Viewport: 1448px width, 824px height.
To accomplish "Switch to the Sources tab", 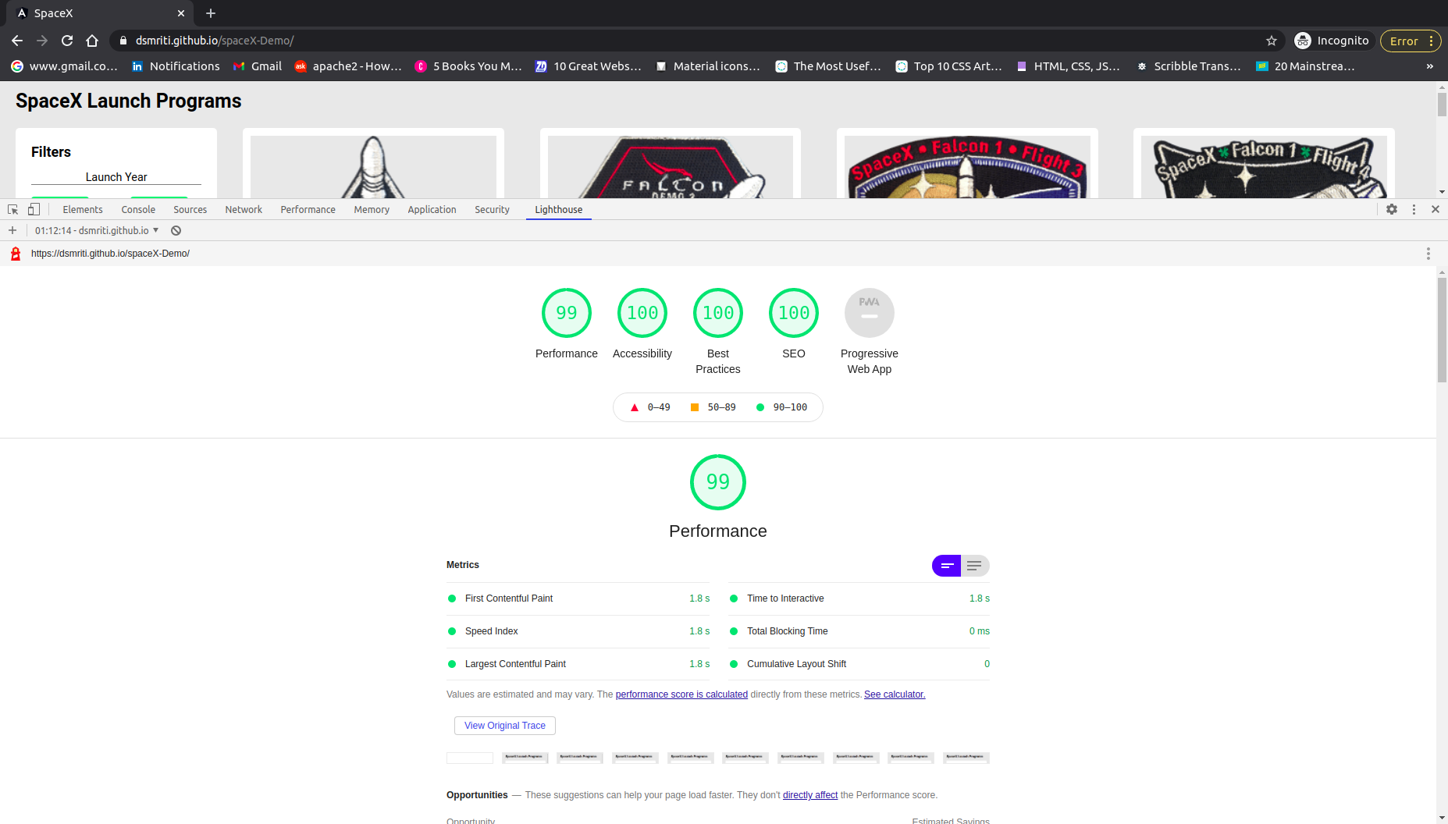I will pyautogui.click(x=190, y=209).
